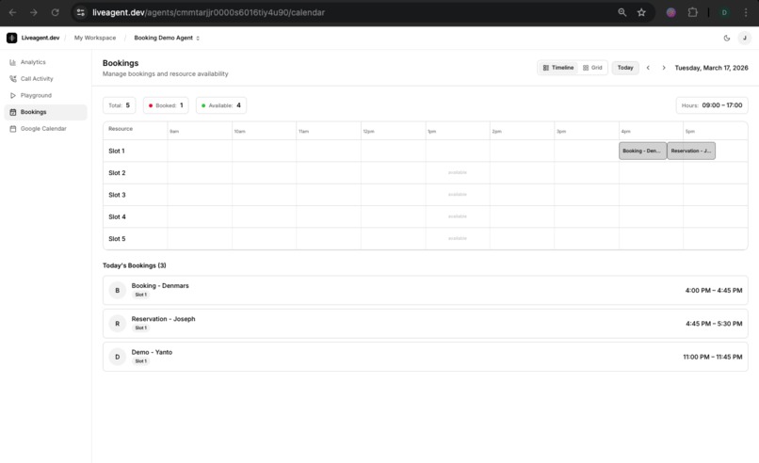The image size is (759, 463).
Task: Open the Reservation - Joseph list card
Action: (x=425, y=324)
